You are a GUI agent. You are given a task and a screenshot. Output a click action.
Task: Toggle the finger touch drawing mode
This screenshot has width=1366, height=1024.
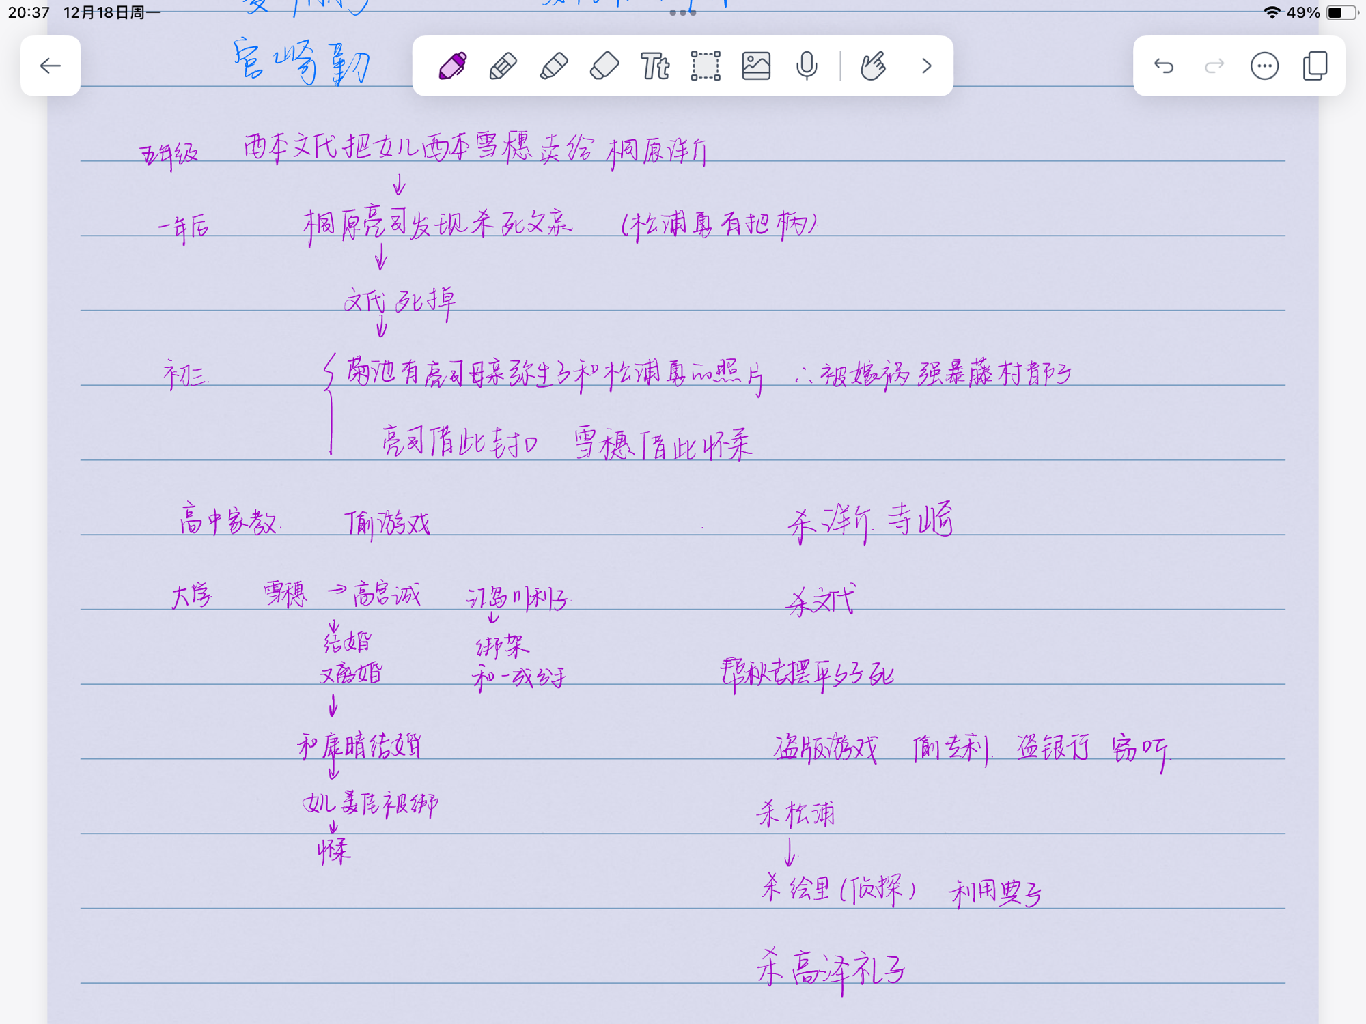874,66
